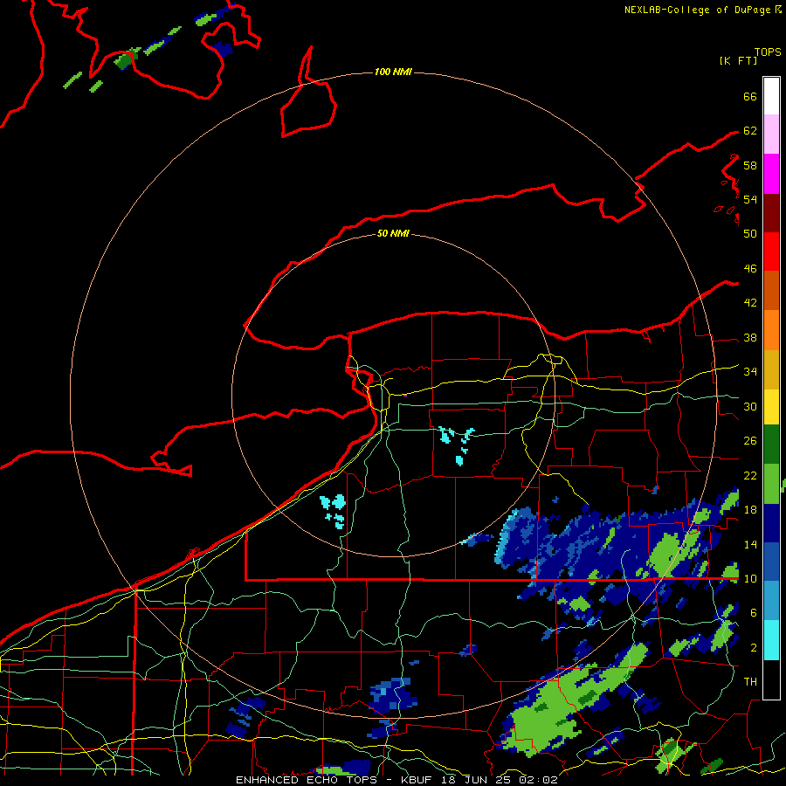This screenshot has height=786, width=786.
Task: Choose the cyan legend color band
Action: [x=771, y=640]
